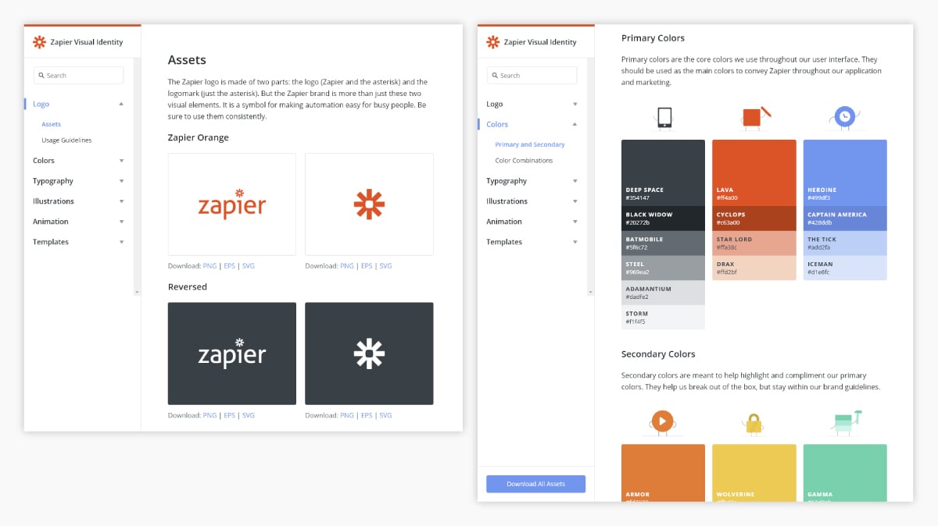
Task: Click the Download All Assets button
Action: click(x=535, y=484)
